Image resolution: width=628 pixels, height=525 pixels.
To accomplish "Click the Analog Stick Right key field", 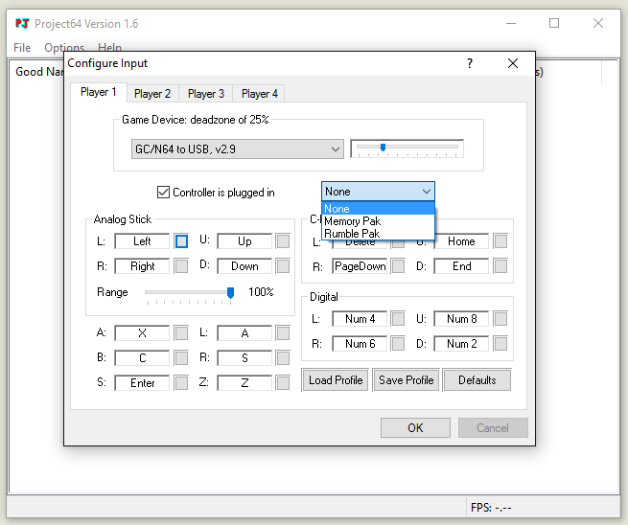I will pyautogui.click(x=142, y=266).
